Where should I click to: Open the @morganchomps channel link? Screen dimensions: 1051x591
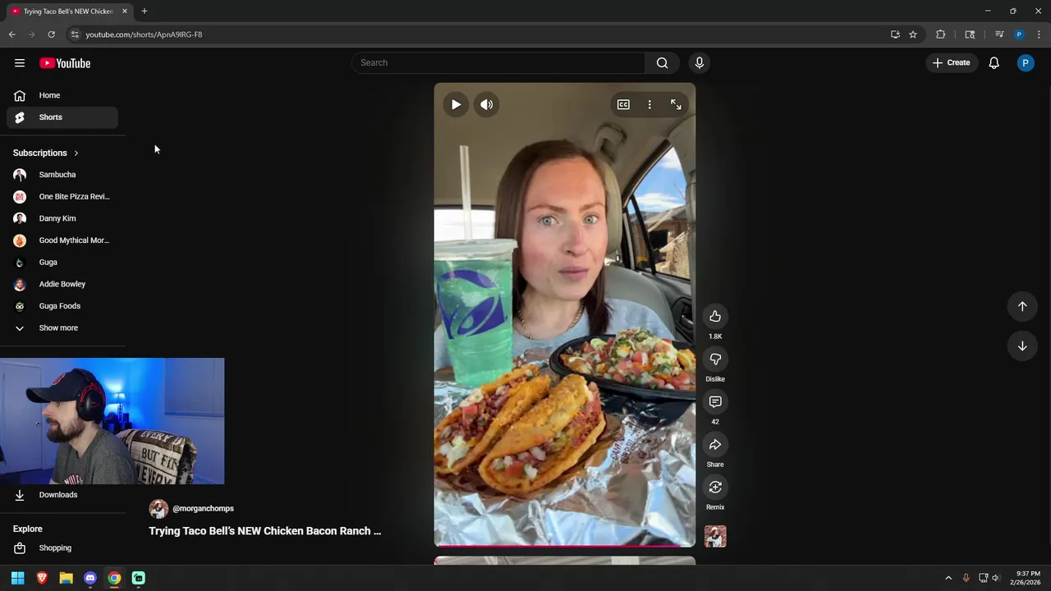click(203, 509)
